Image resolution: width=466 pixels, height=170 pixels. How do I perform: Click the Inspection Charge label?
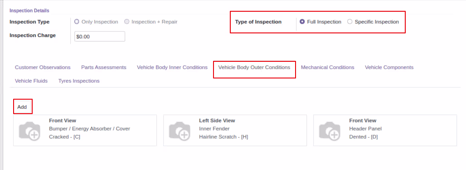(33, 36)
